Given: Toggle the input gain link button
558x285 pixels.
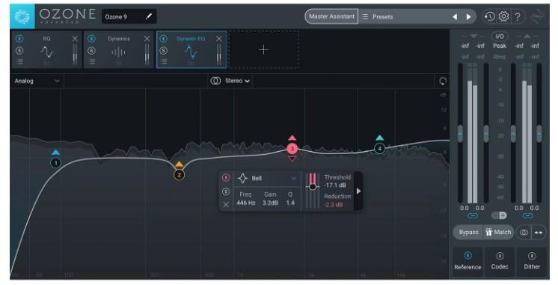Looking at the screenshot, I should point(473,216).
